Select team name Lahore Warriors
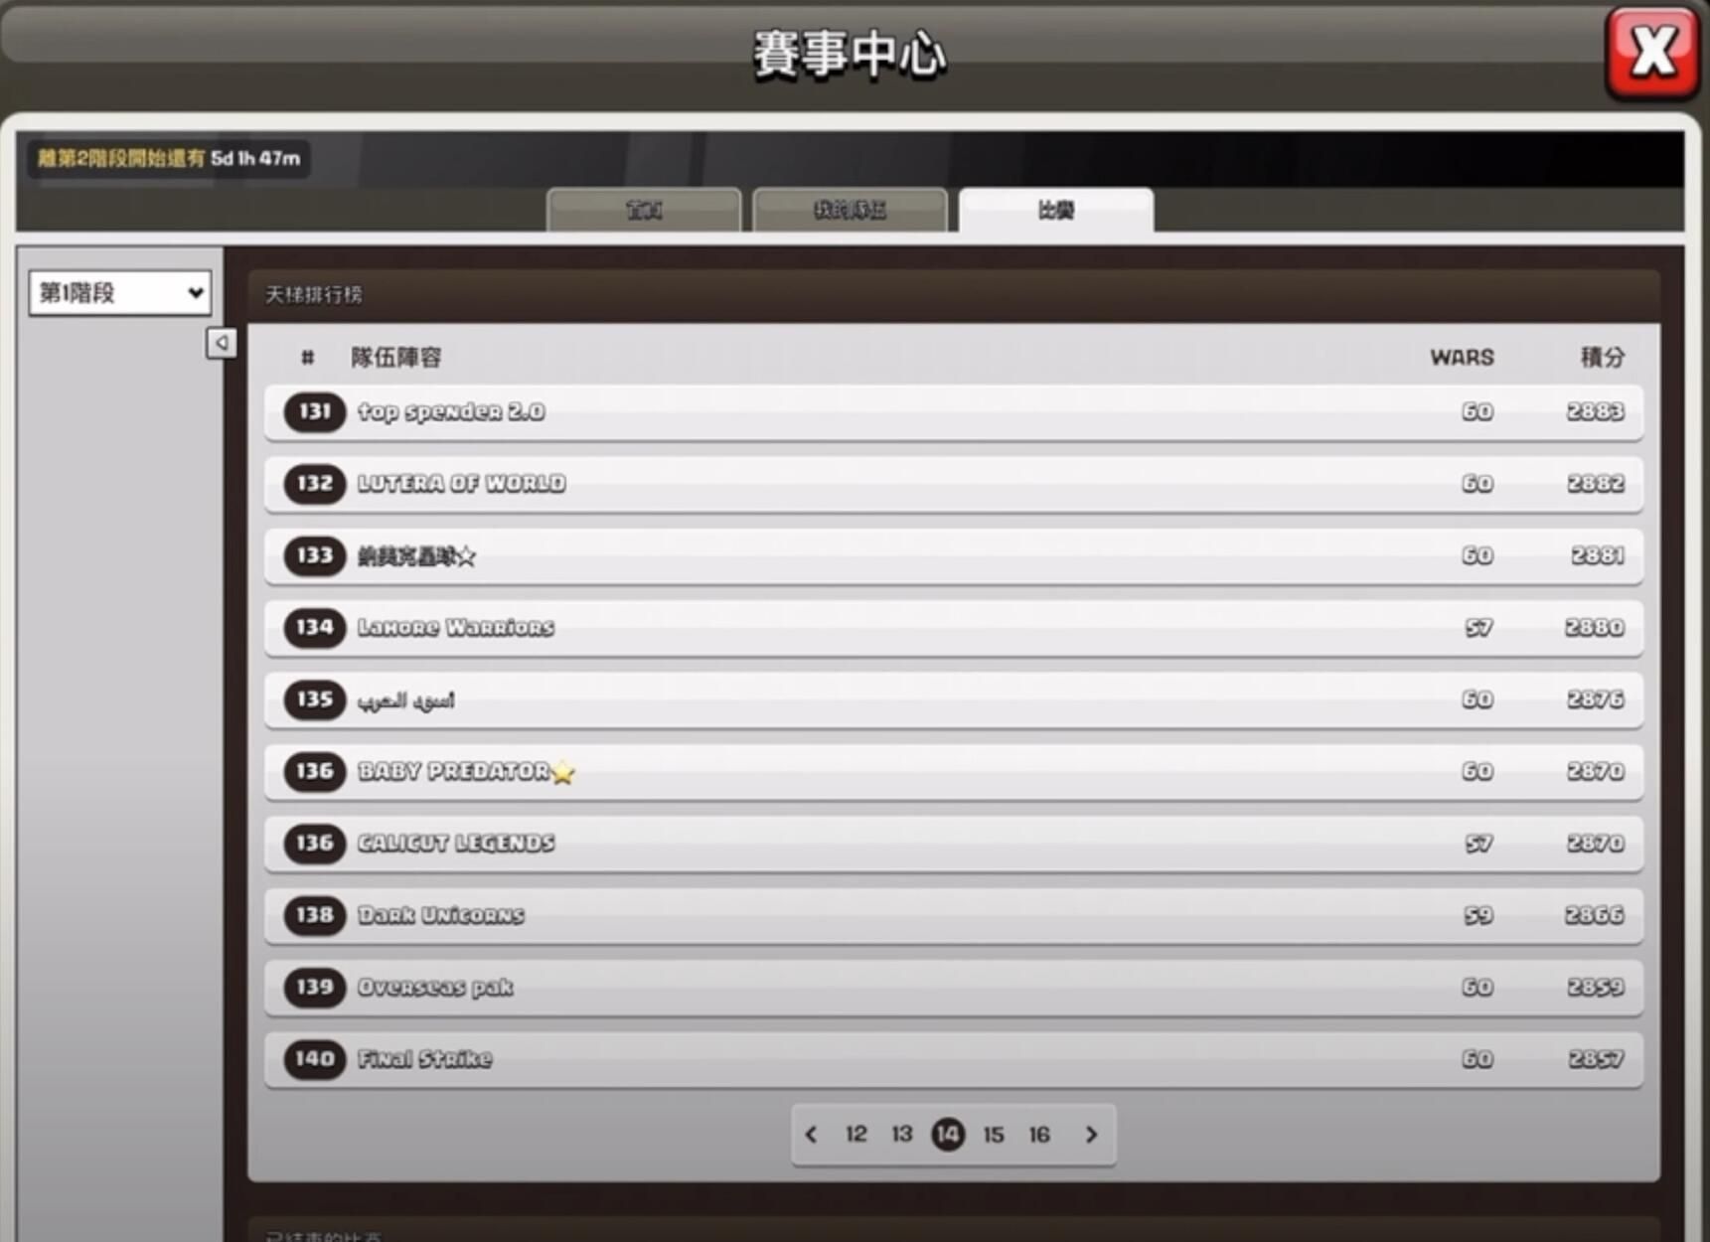 click(x=455, y=627)
